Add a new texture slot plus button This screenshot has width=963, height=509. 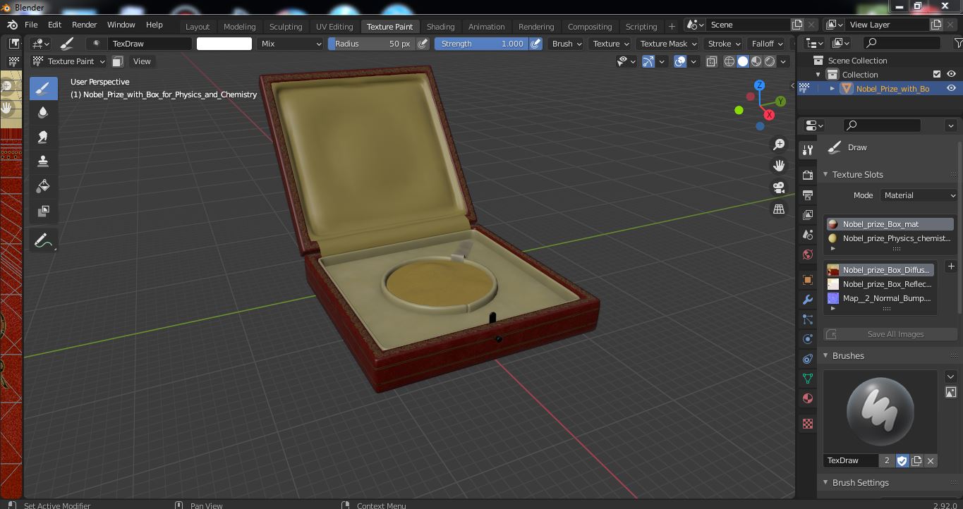pos(951,266)
